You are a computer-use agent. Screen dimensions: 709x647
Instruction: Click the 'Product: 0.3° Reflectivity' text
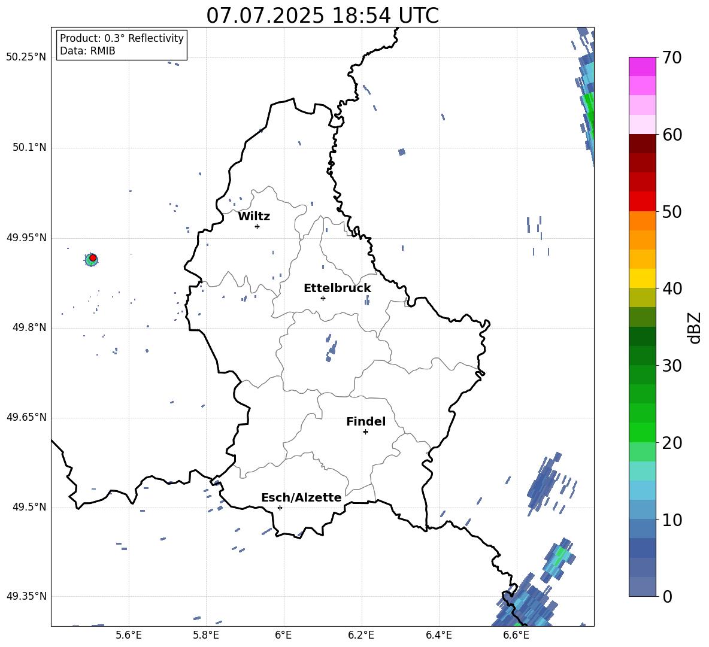122,38
